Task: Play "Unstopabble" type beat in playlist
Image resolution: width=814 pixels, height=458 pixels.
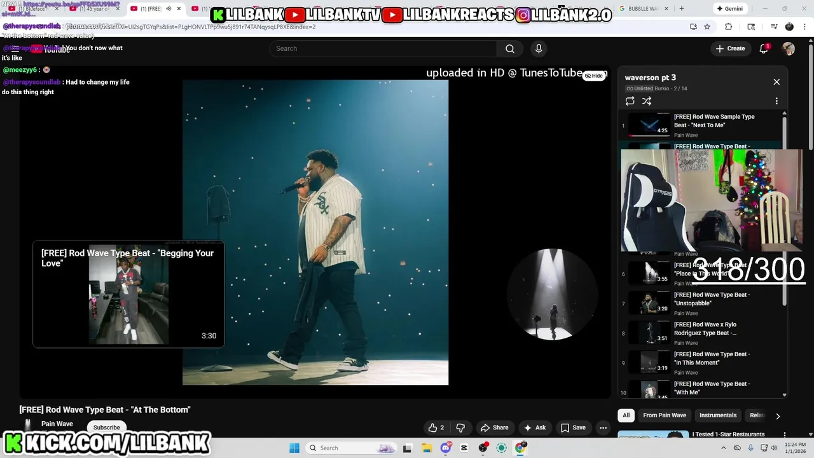Action: click(x=700, y=303)
